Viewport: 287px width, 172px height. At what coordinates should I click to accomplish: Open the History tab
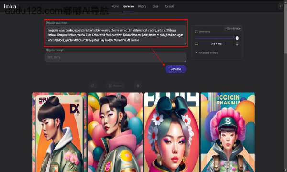142,6
